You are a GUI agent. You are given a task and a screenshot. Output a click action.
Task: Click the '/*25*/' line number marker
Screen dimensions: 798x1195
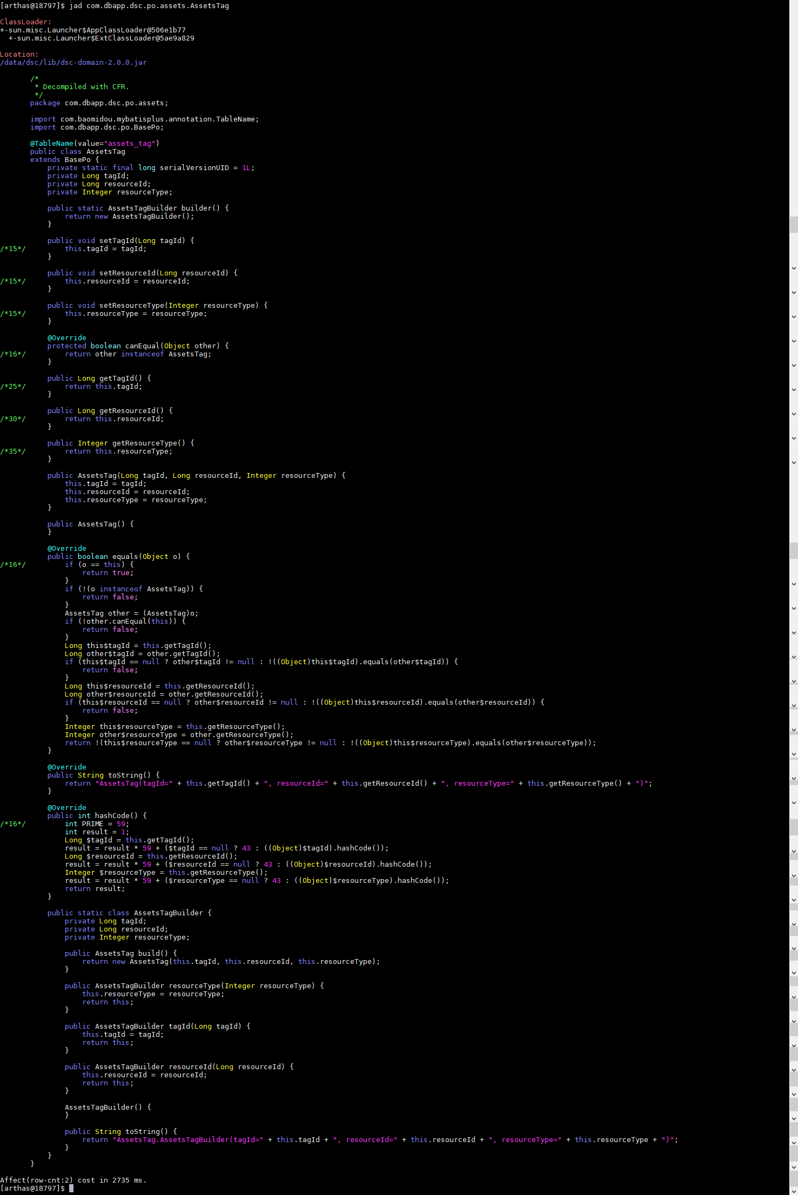[13, 387]
